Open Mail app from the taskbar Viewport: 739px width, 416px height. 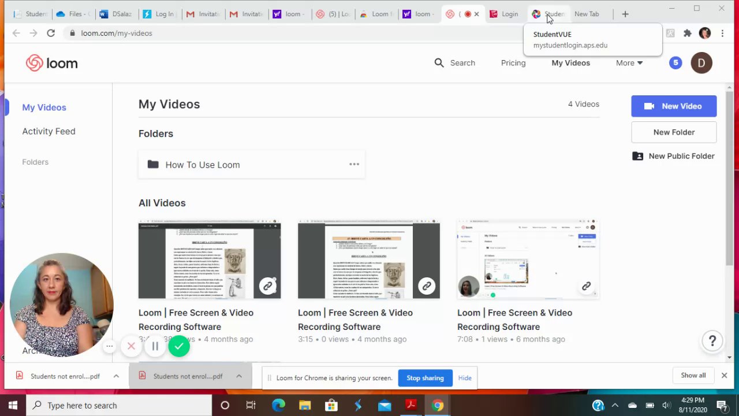[385, 405]
